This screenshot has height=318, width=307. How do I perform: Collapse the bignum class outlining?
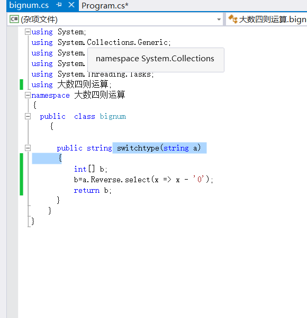click(28, 116)
